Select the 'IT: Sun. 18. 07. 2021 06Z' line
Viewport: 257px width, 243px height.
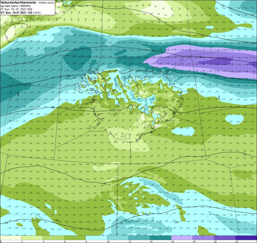tap(17, 9)
